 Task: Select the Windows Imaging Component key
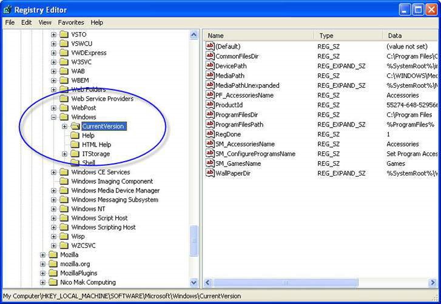tap(112, 181)
